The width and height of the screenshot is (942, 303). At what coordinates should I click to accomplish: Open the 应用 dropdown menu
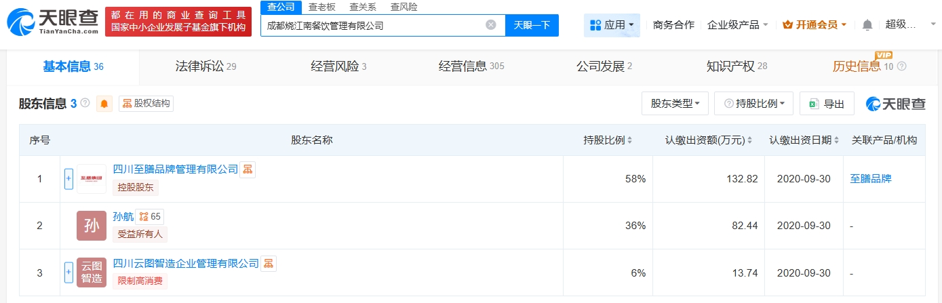[612, 25]
